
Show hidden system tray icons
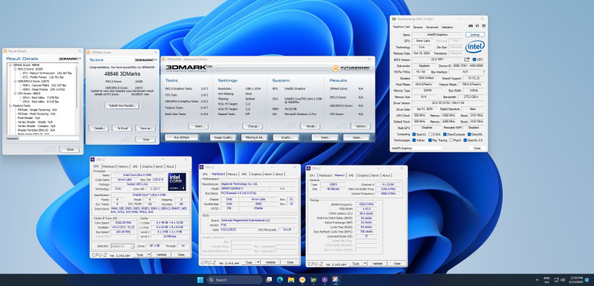click(x=537, y=280)
